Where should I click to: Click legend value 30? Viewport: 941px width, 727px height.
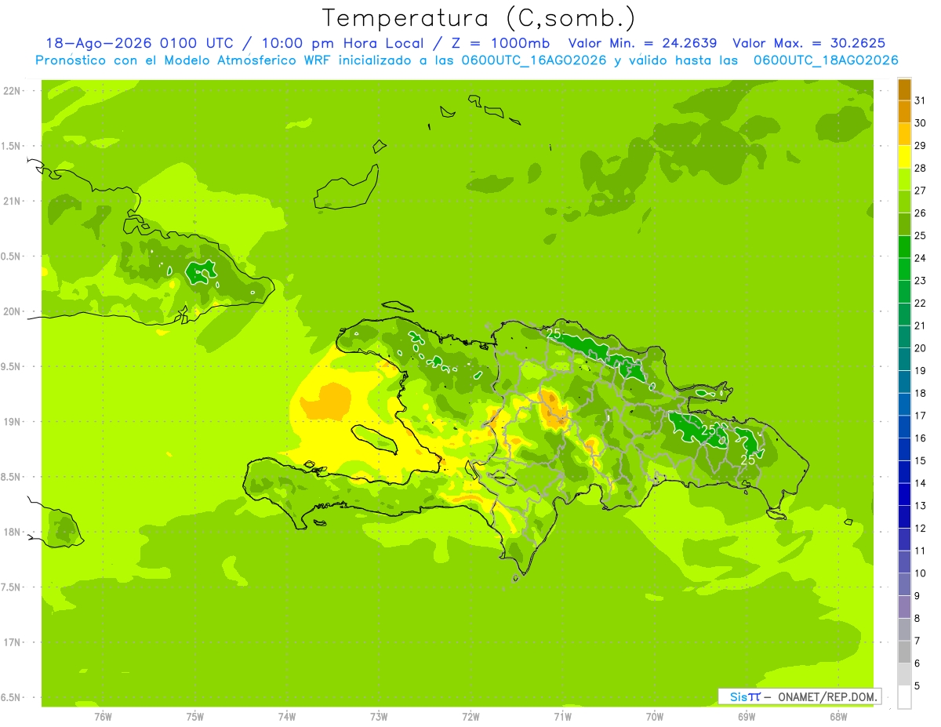click(921, 122)
